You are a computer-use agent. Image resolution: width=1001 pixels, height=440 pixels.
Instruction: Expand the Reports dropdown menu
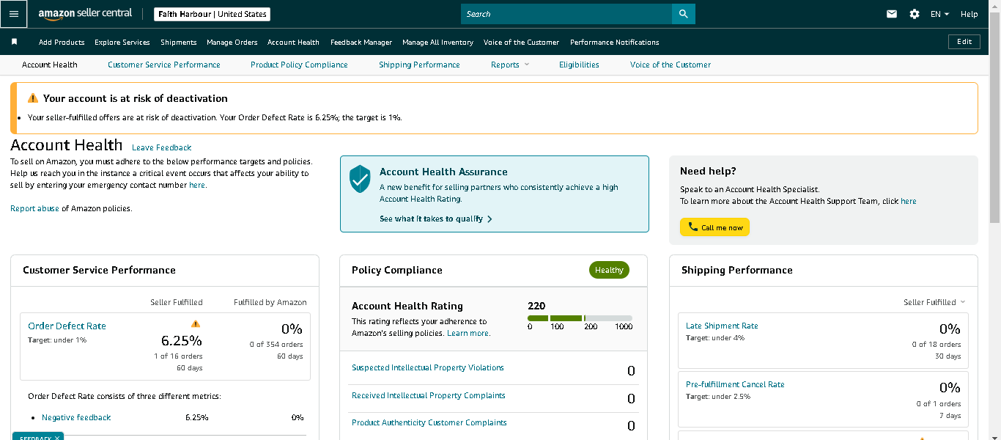[x=509, y=65]
